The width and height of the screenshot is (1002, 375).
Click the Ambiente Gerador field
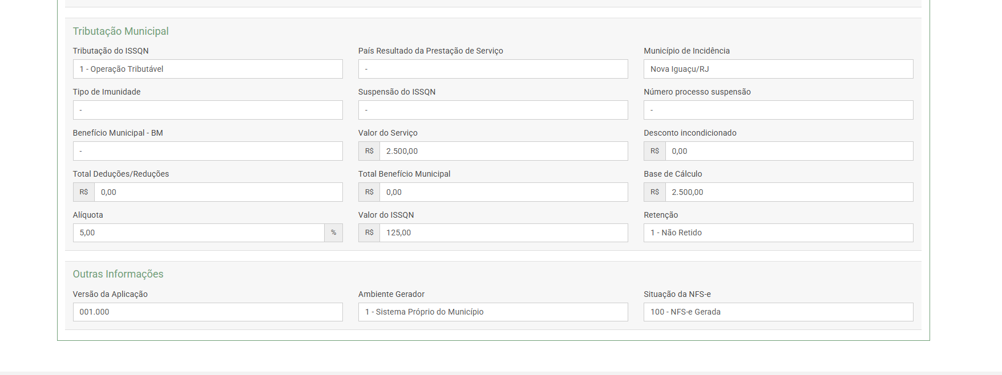(x=493, y=312)
